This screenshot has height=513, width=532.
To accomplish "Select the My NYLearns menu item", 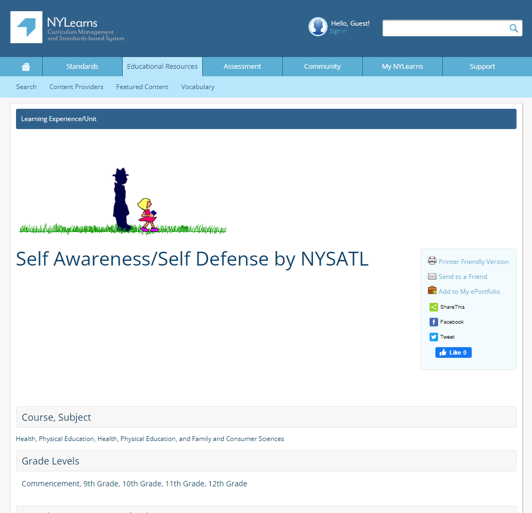I will coord(402,66).
